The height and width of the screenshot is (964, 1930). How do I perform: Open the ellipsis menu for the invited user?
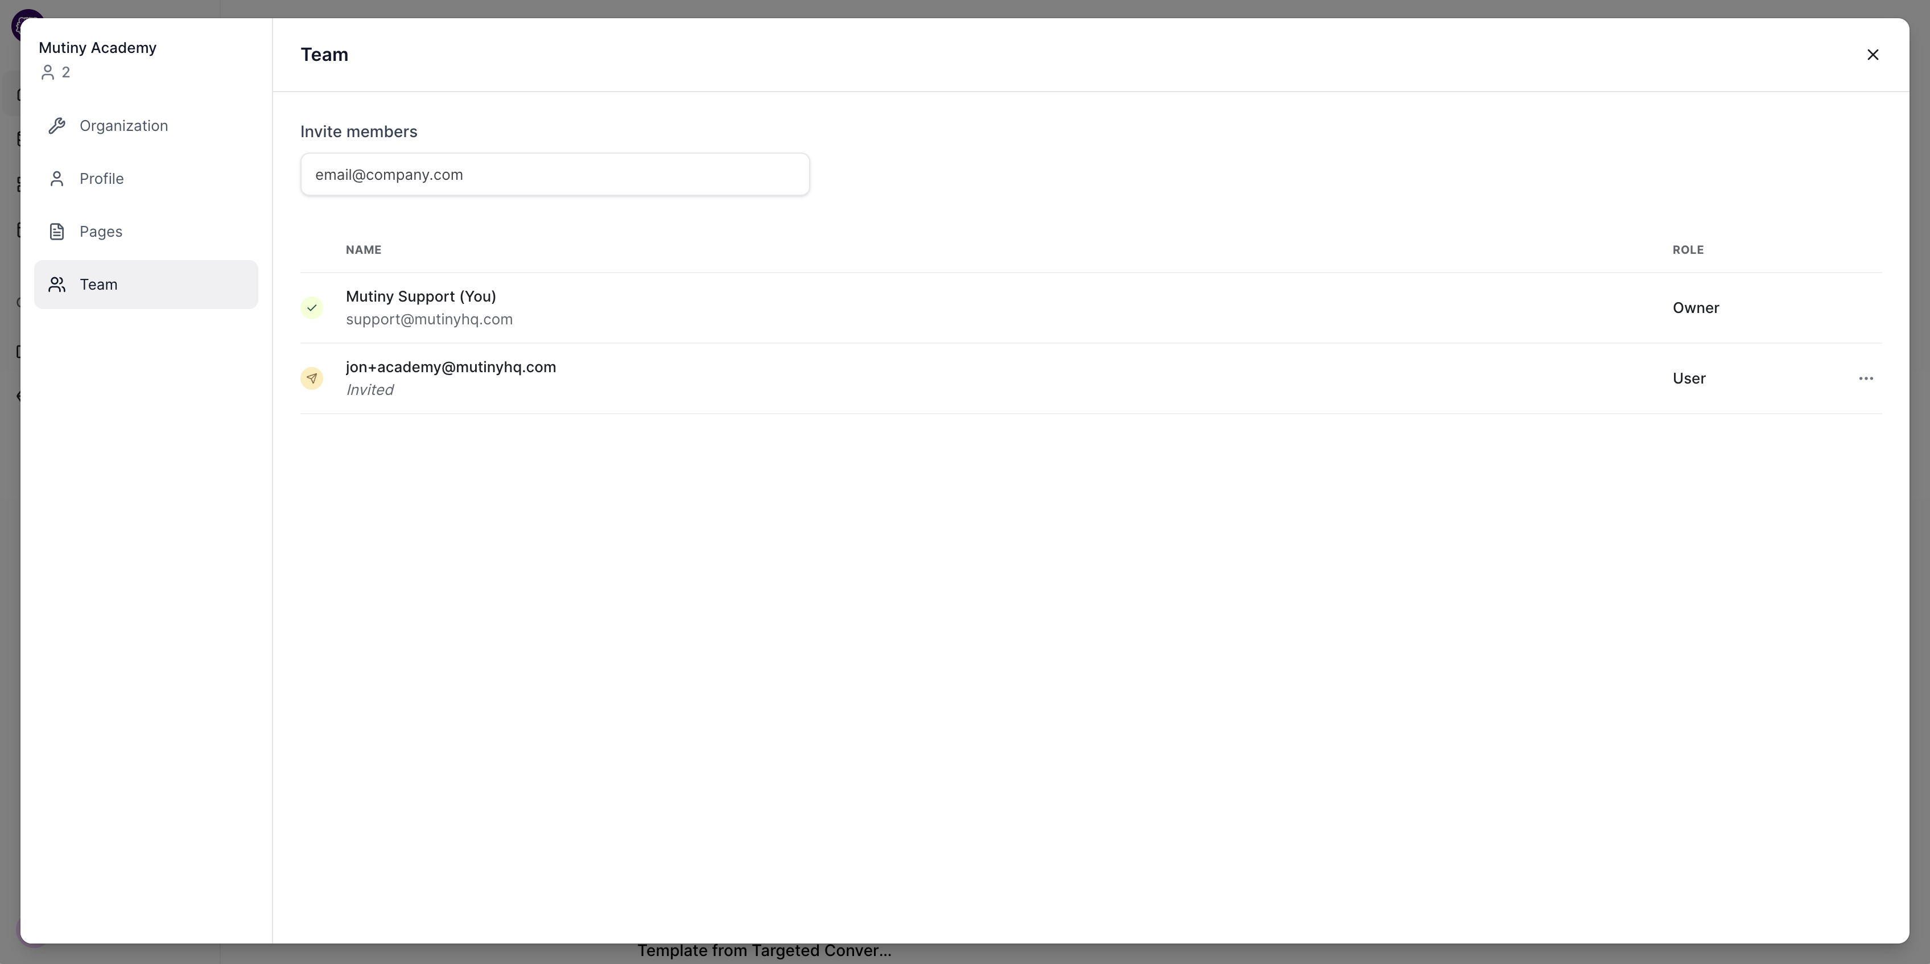tap(1866, 378)
